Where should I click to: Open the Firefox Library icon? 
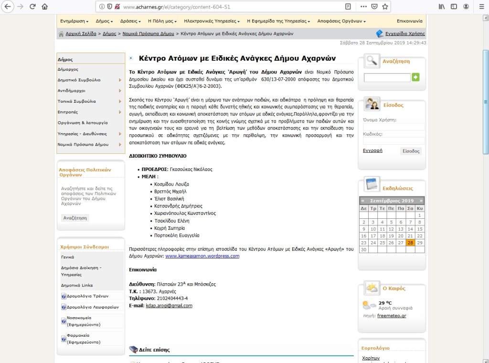click(442, 7)
